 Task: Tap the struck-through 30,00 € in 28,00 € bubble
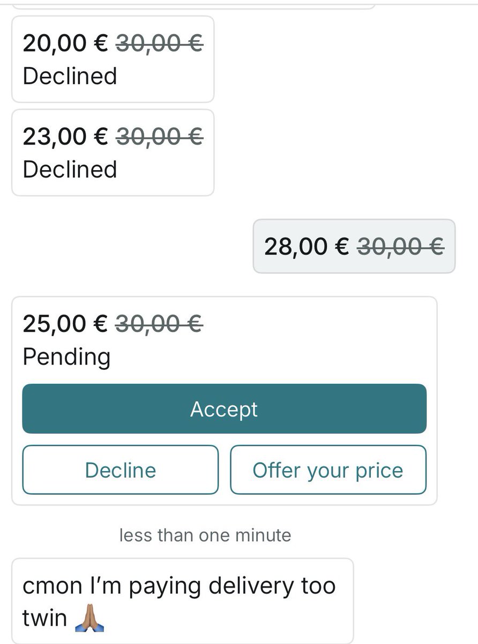(401, 246)
